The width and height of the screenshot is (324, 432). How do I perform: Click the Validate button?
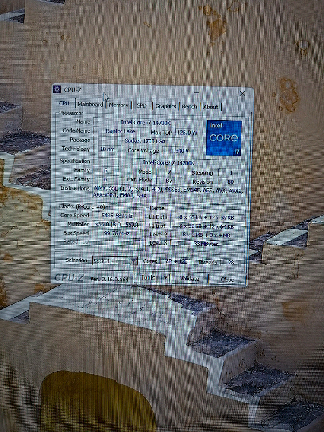189,279
